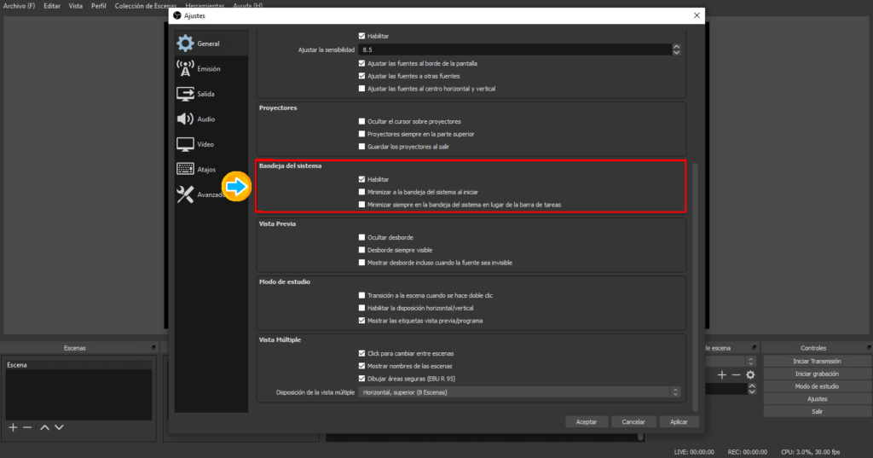
Task: Open the General settings gear icon
Action: pyautogui.click(x=185, y=43)
